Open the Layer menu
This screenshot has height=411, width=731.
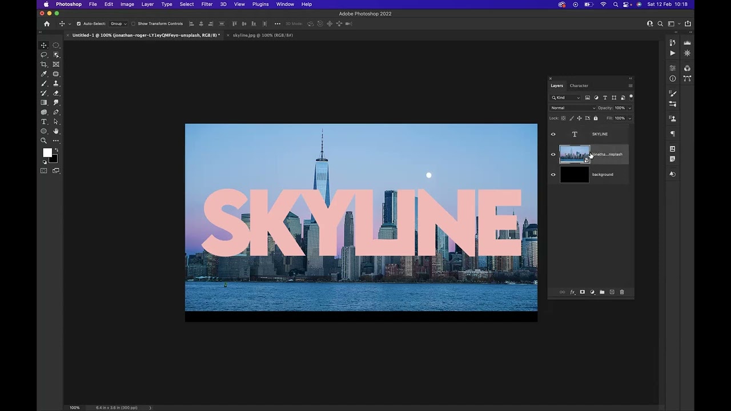(x=147, y=4)
